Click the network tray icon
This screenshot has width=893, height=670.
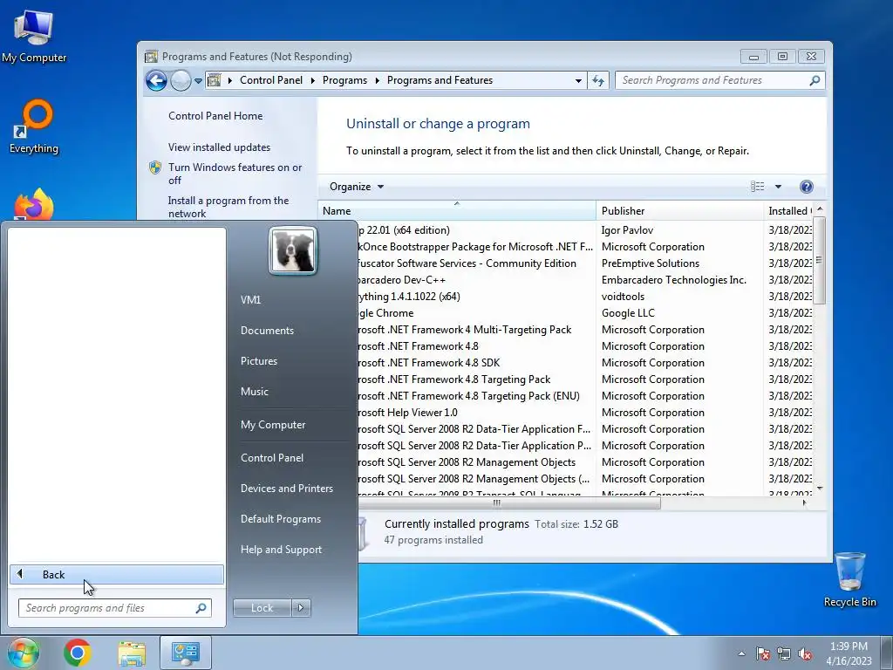(x=784, y=653)
